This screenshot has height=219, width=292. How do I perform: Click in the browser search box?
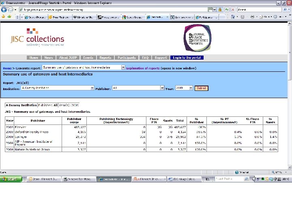pyautogui.click(x=260, y=9)
